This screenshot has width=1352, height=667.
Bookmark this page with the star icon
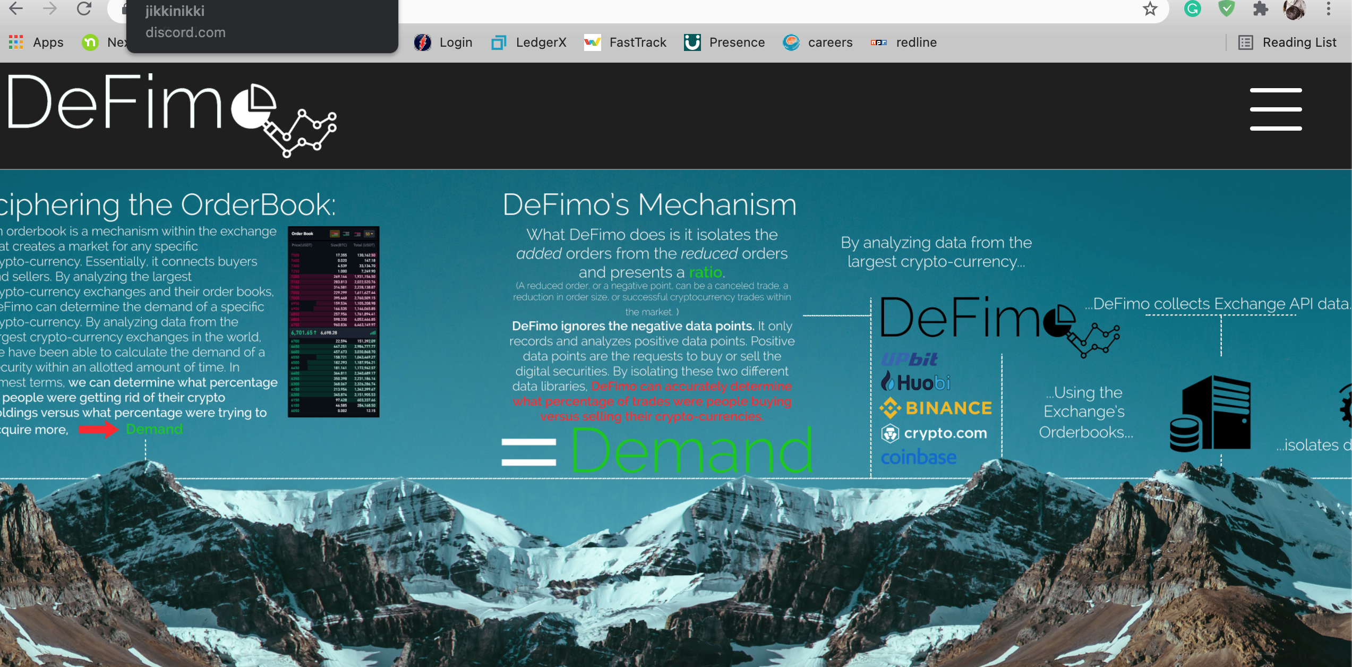(1150, 10)
